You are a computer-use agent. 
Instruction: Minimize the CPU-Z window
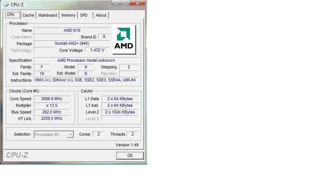(x=116, y=3)
